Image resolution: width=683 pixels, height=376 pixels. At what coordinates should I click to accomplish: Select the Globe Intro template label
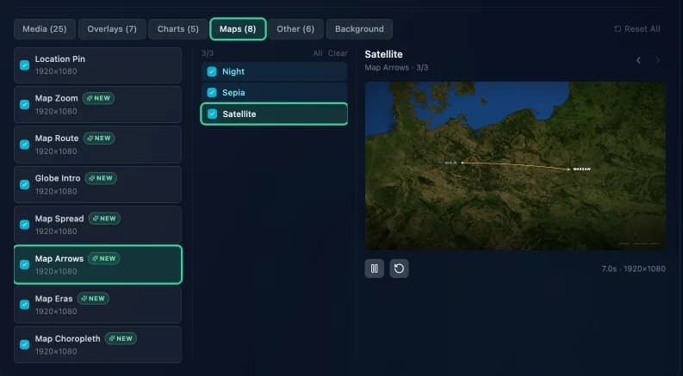(58, 178)
